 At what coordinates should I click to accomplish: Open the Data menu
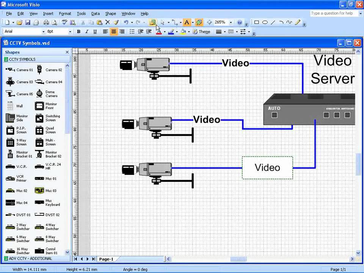pos(95,13)
